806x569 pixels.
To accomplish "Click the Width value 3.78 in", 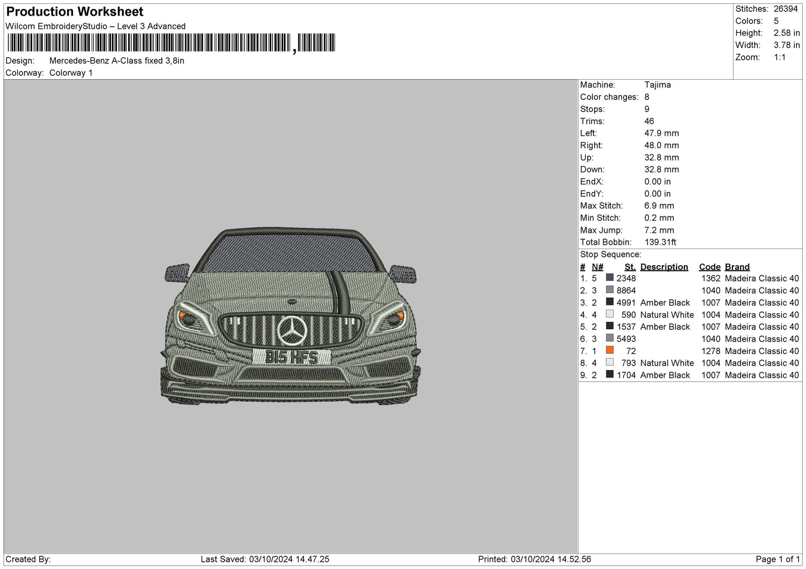I will 786,45.
